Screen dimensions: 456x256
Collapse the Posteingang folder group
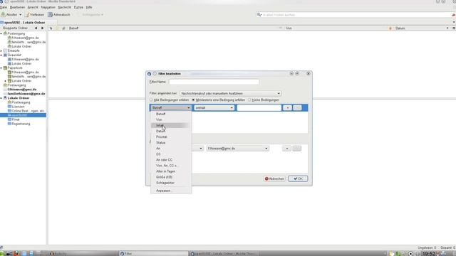(1, 33)
